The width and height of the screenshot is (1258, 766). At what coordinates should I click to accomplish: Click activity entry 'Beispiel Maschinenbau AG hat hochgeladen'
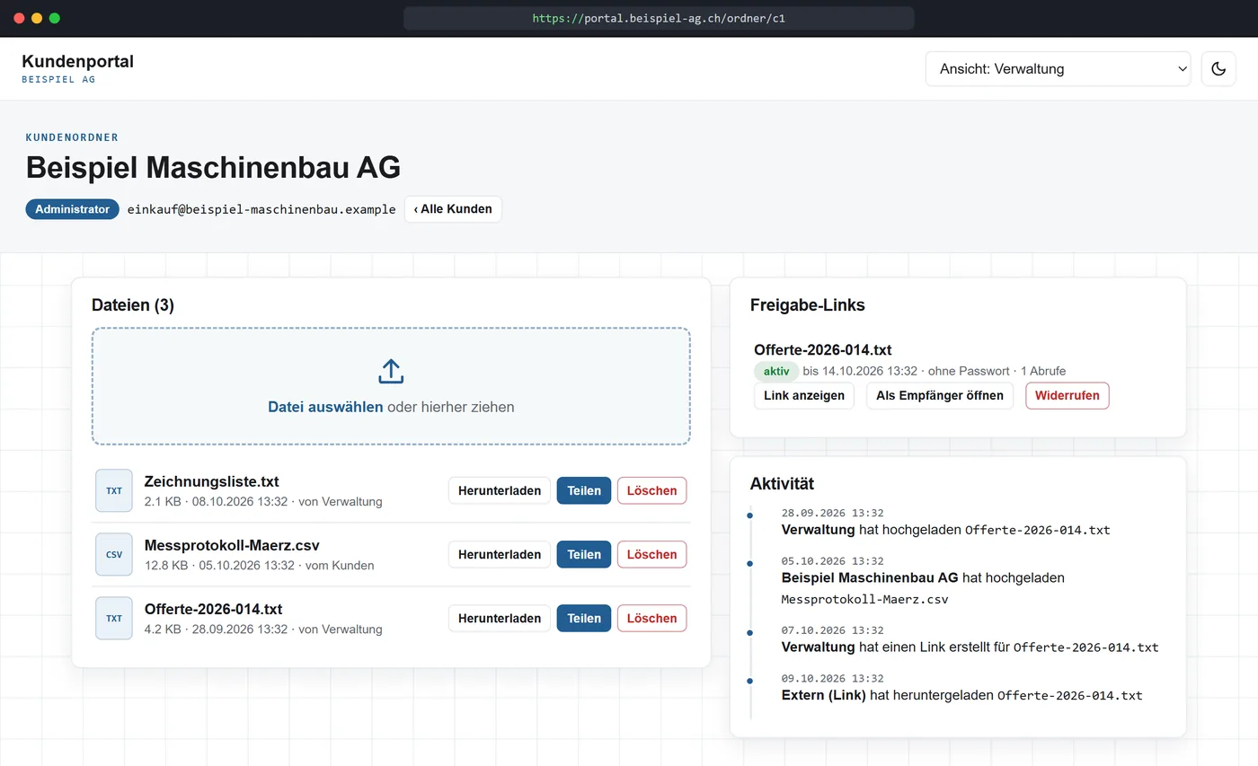pyautogui.click(x=923, y=581)
